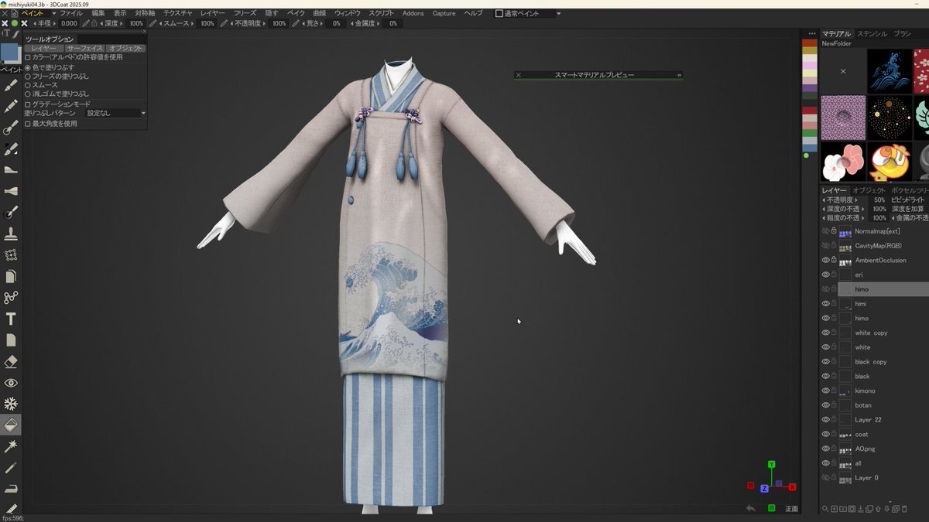Open the オブジェクト tab in layers panel
929x522 pixels.
[869, 190]
